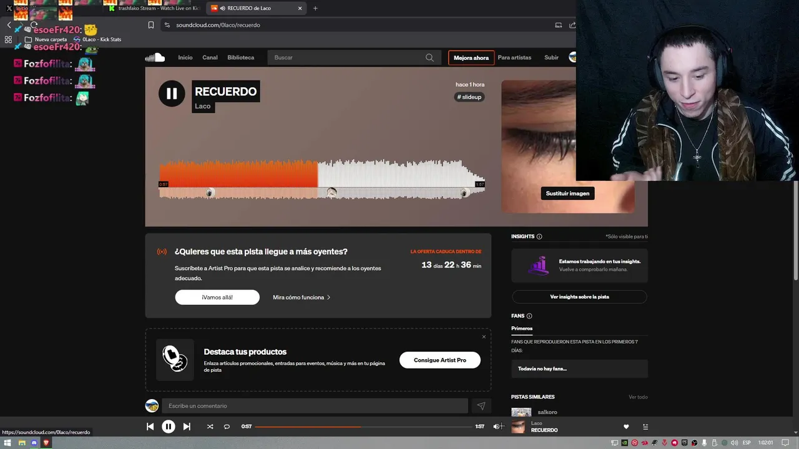Toggle shuffle in the player bar
Image resolution: width=799 pixels, height=449 pixels.
click(210, 427)
